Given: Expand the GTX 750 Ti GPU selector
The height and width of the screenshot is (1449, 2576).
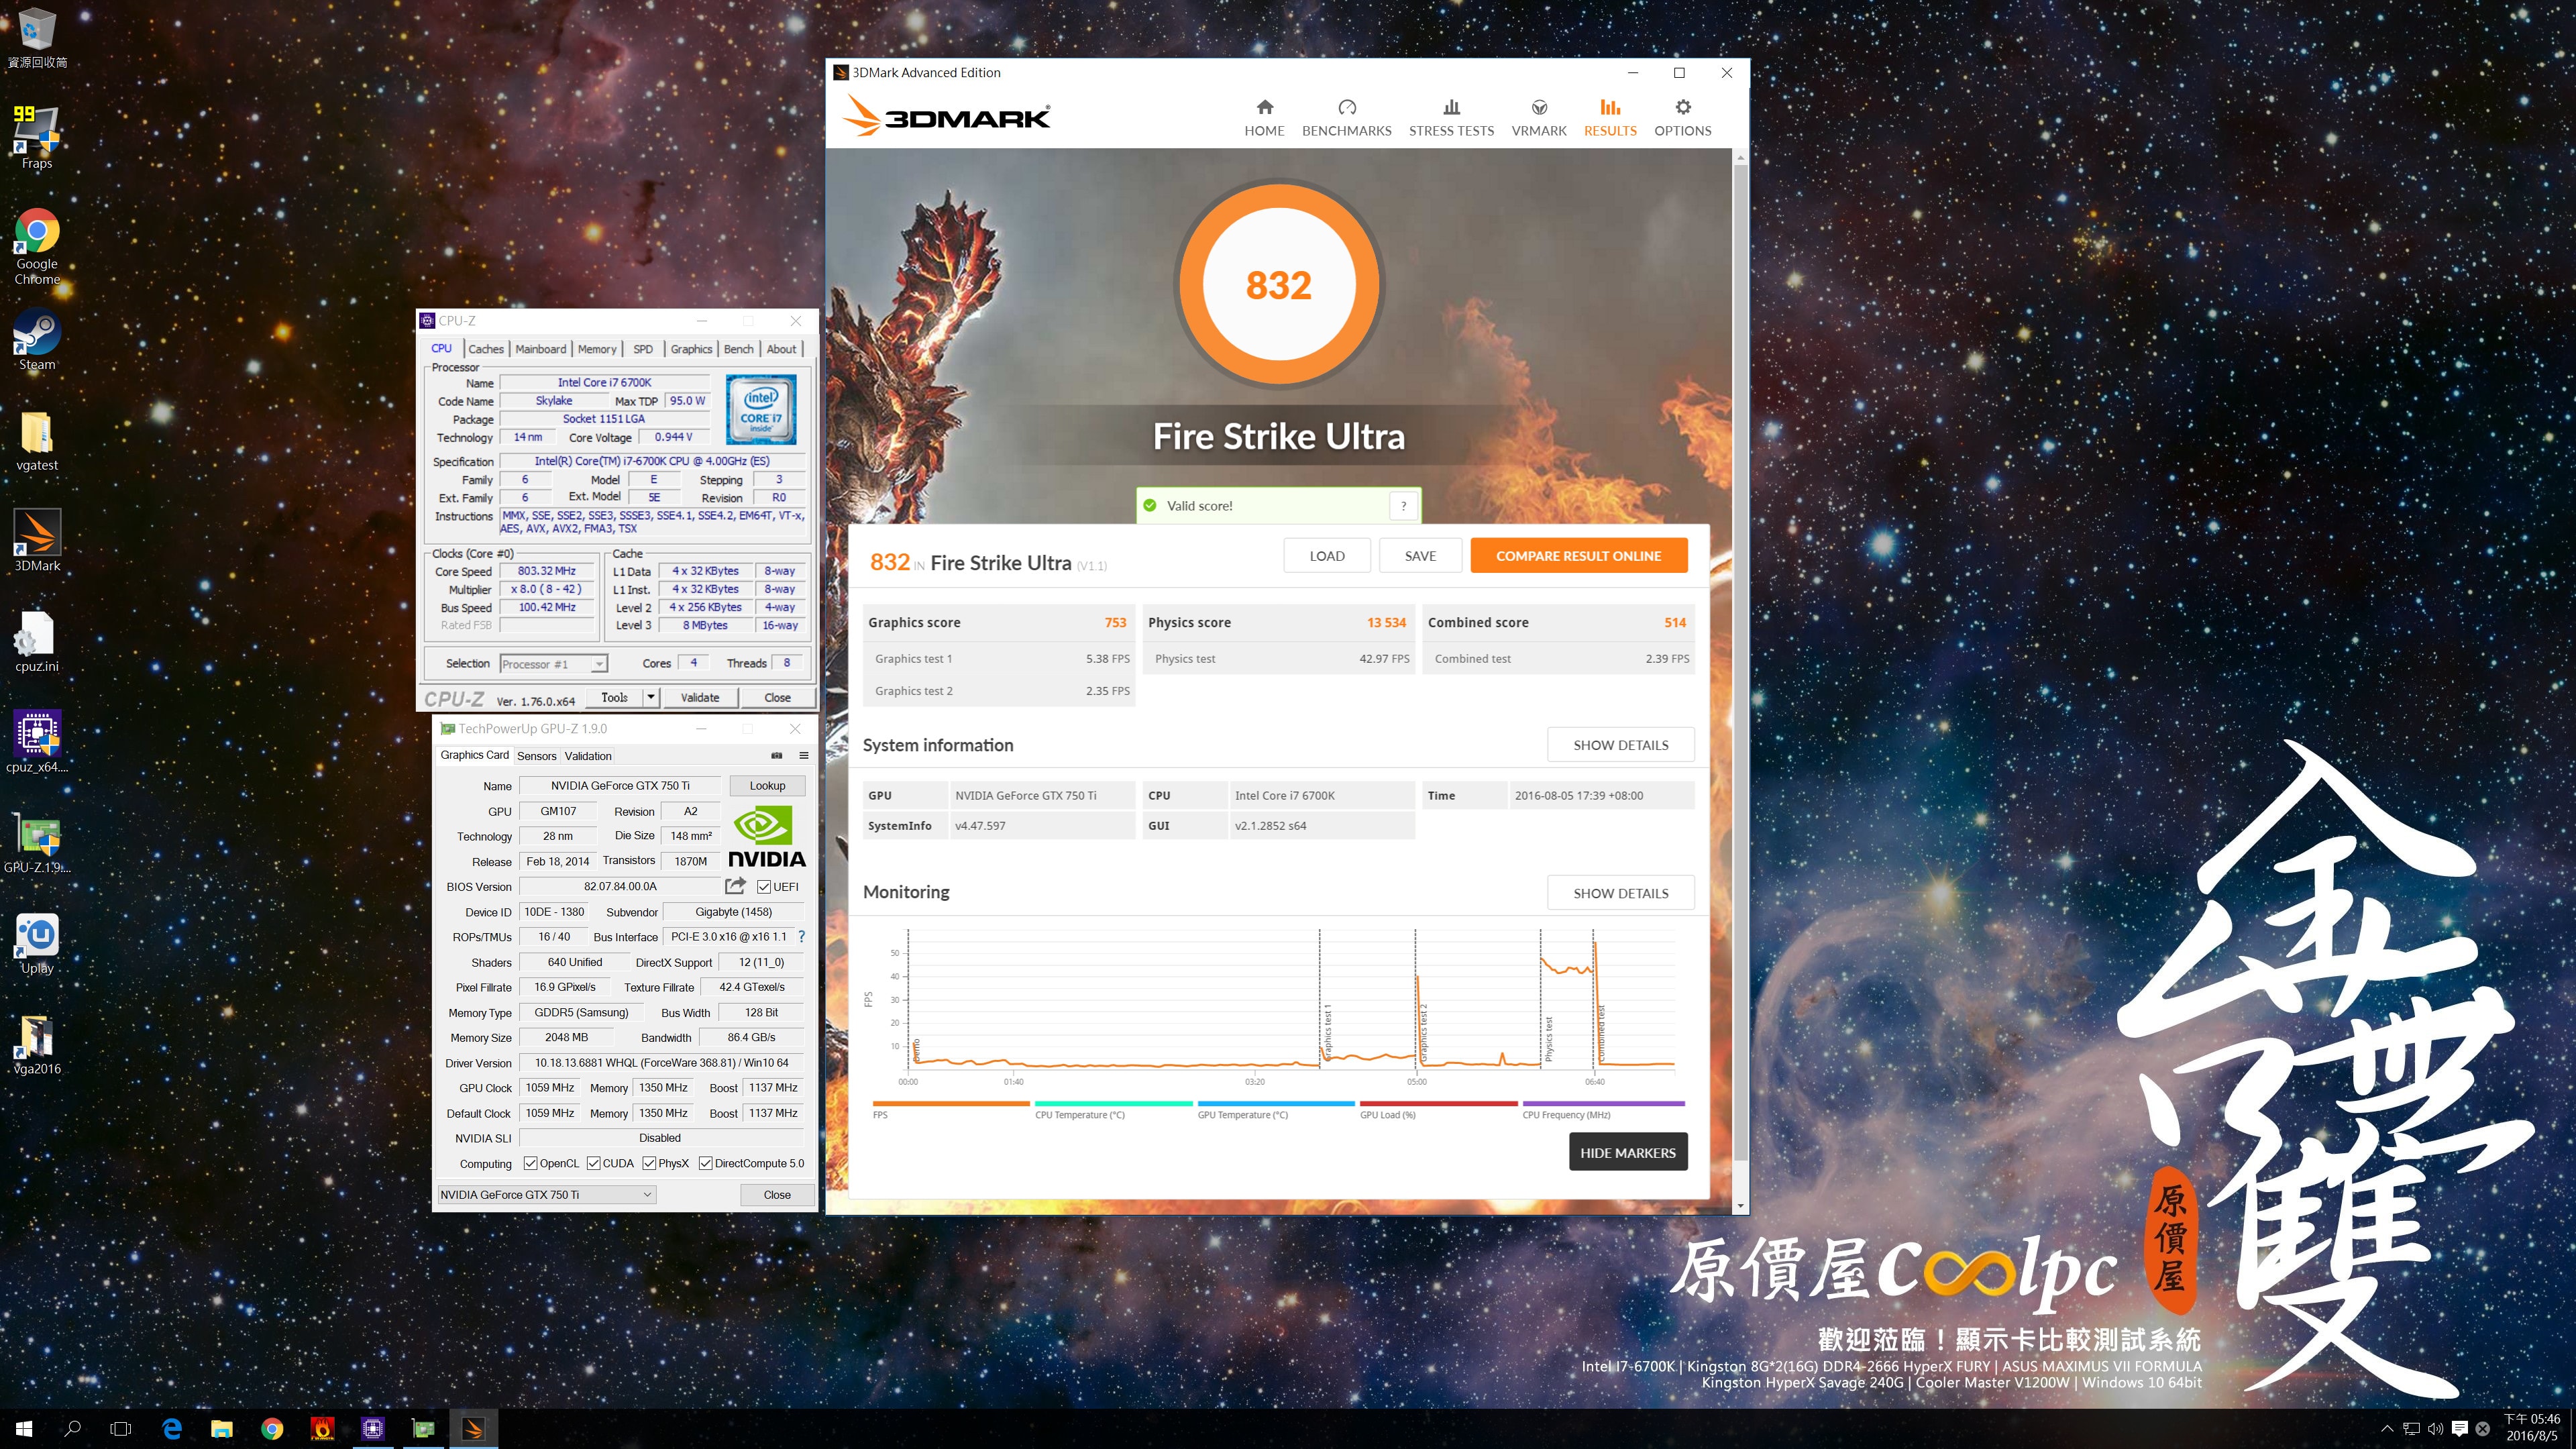Looking at the screenshot, I should (647, 1194).
